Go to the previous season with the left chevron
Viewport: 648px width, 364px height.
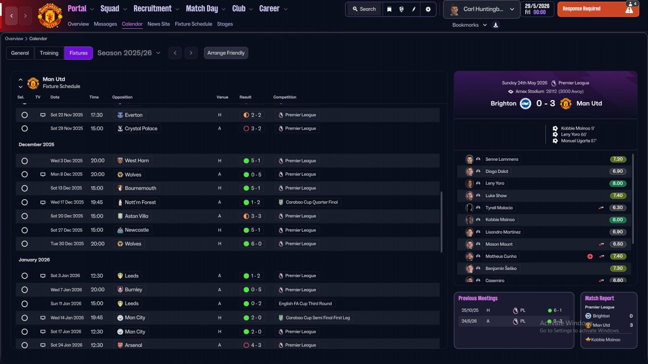(x=175, y=53)
